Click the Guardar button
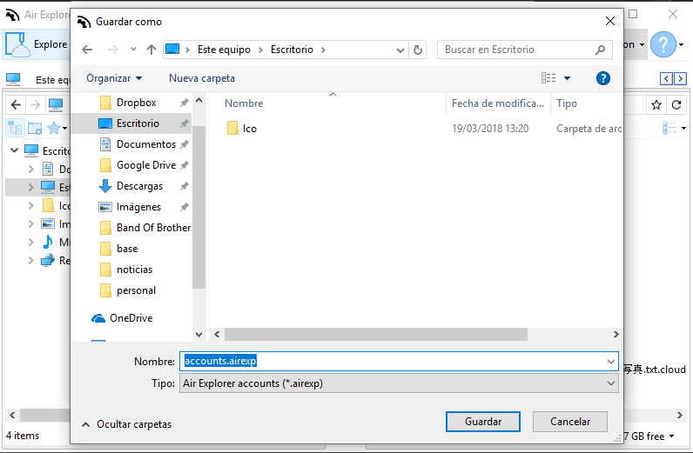The height and width of the screenshot is (453, 693). click(x=482, y=422)
